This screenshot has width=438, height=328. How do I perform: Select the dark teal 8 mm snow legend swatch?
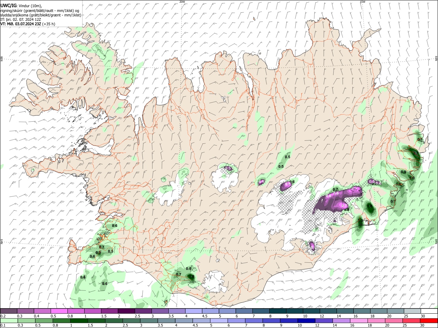[x=278, y=311]
